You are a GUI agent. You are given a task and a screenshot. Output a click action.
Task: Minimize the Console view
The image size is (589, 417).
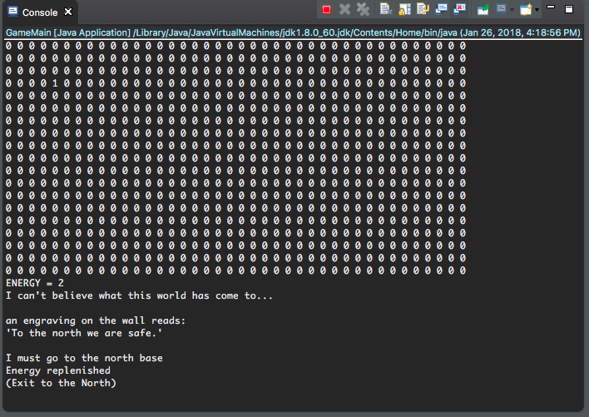(x=552, y=8)
